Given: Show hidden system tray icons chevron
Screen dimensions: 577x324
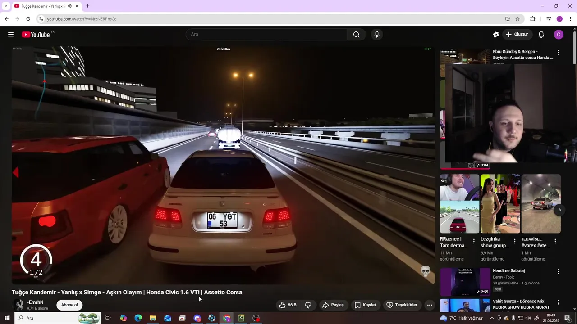Looking at the screenshot, I should coord(492,318).
